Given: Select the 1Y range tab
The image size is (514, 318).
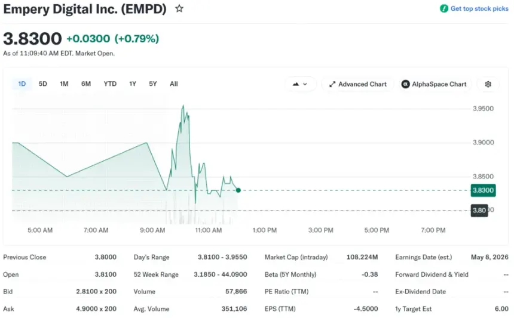Looking at the screenshot, I should click(133, 84).
